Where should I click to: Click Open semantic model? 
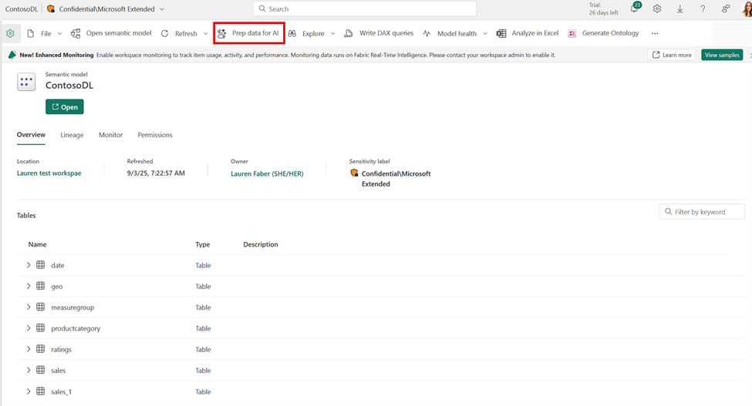click(111, 34)
